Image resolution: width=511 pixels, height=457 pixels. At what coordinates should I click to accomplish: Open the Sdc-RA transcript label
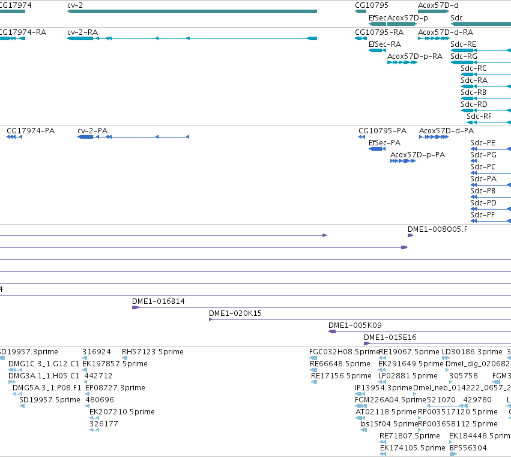pyautogui.click(x=474, y=80)
